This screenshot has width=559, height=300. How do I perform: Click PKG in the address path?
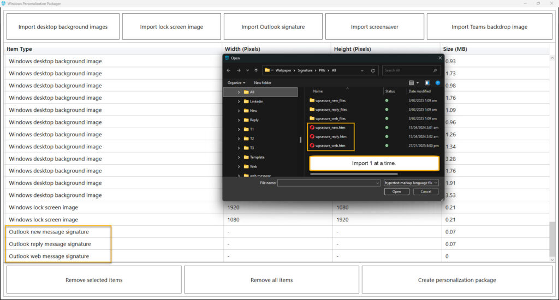click(x=322, y=70)
